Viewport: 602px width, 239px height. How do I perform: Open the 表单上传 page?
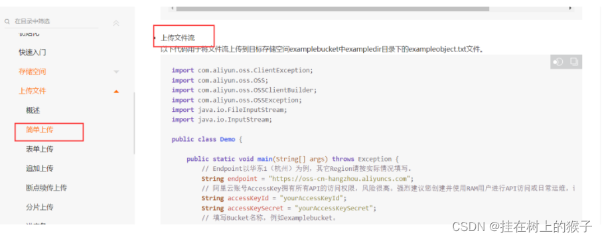click(x=40, y=150)
